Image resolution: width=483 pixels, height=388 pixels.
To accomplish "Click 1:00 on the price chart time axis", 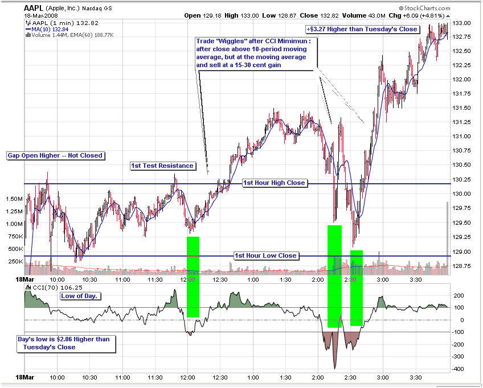I will [x=253, y=280].
